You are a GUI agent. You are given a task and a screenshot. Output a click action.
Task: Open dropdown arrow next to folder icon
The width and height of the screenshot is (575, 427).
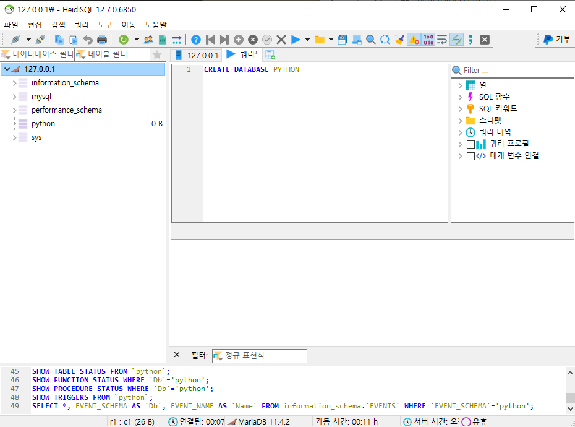[331, 39]
